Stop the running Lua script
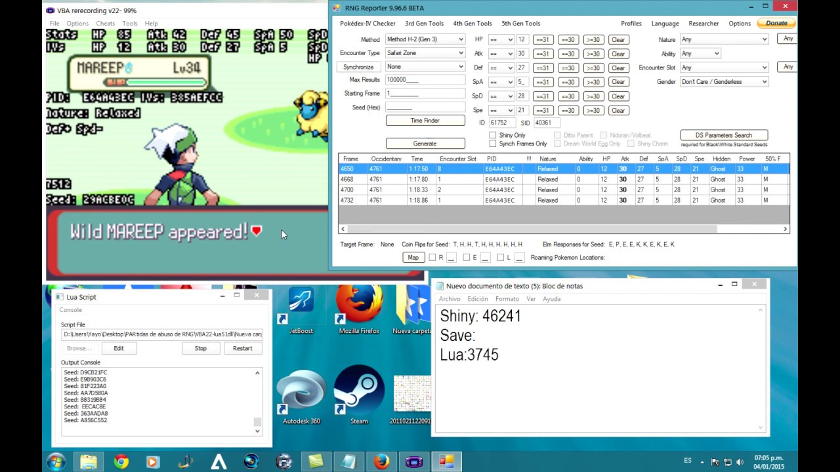840x472 pixels. 201,348
